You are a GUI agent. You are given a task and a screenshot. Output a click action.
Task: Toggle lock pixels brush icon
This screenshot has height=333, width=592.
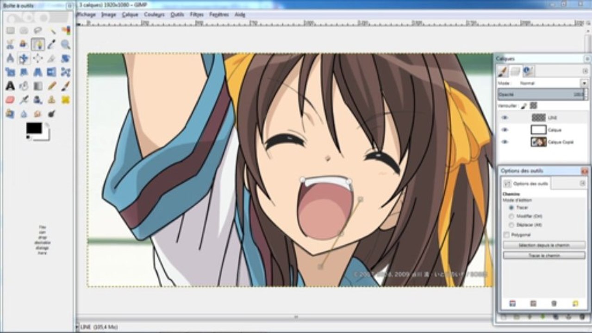524,105
